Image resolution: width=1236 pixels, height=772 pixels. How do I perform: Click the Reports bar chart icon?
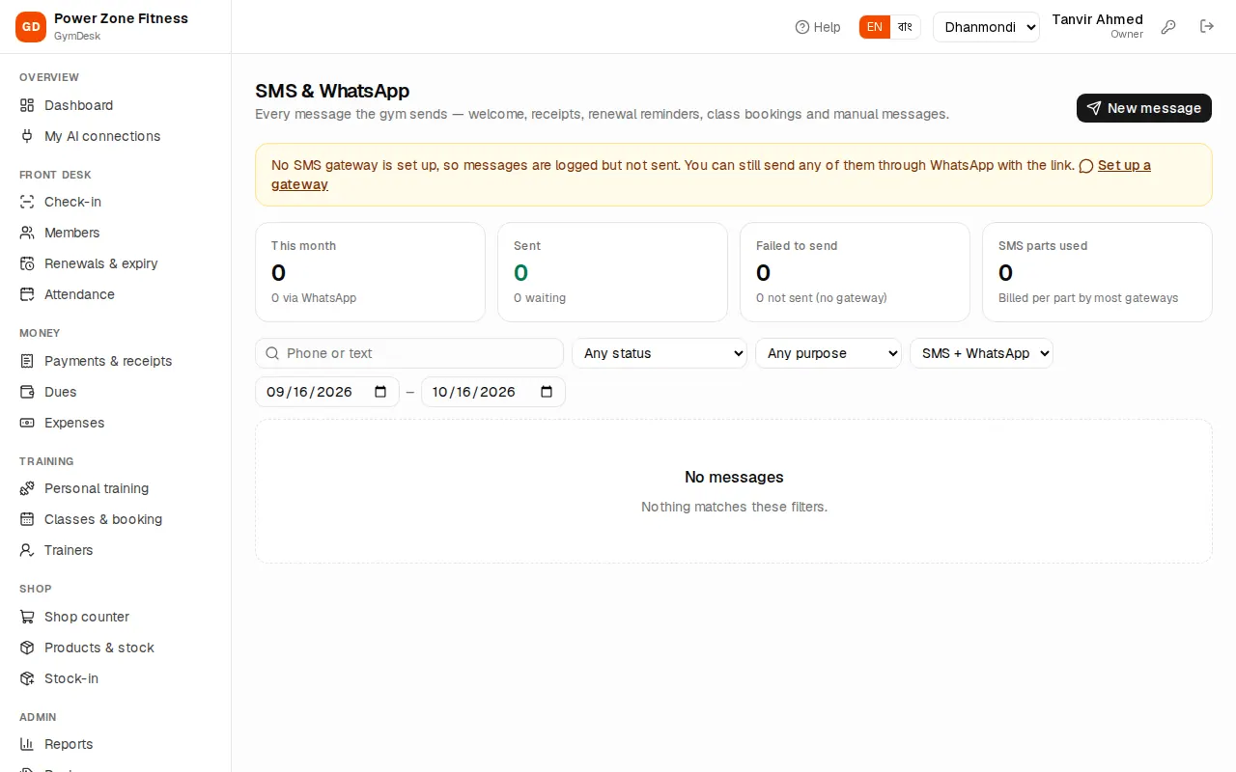27,744
